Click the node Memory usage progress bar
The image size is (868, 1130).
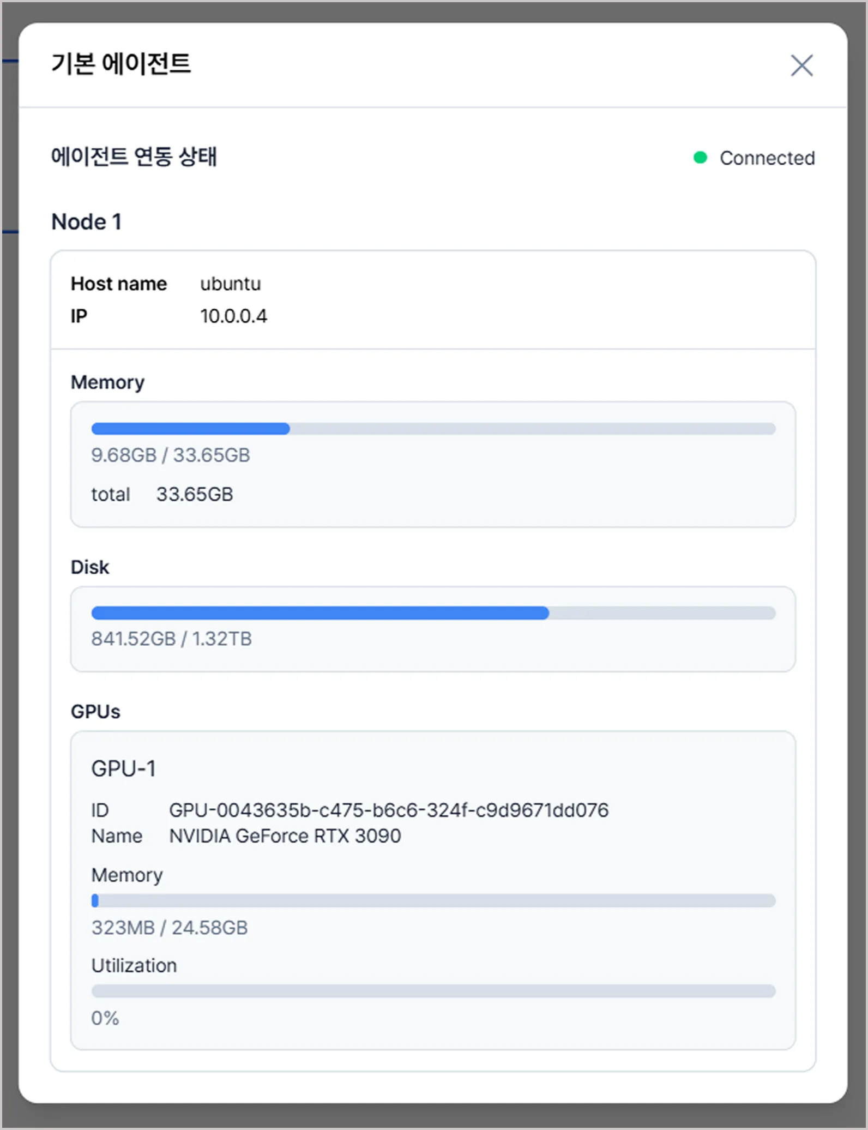click(433, 429)
